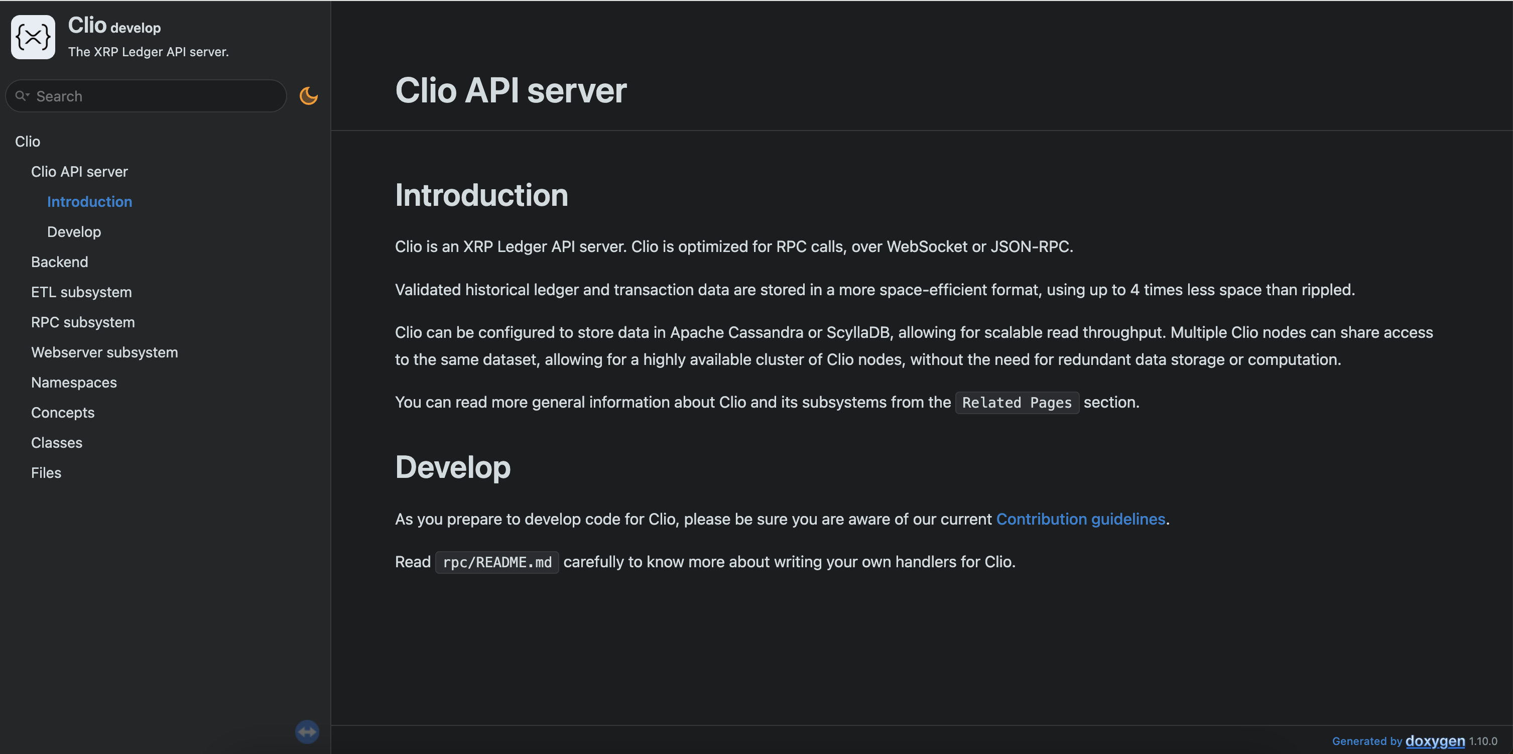This screenshot has width=1513, height=754.
Task: Select Clio API server in sidebar
Action: 79,172
